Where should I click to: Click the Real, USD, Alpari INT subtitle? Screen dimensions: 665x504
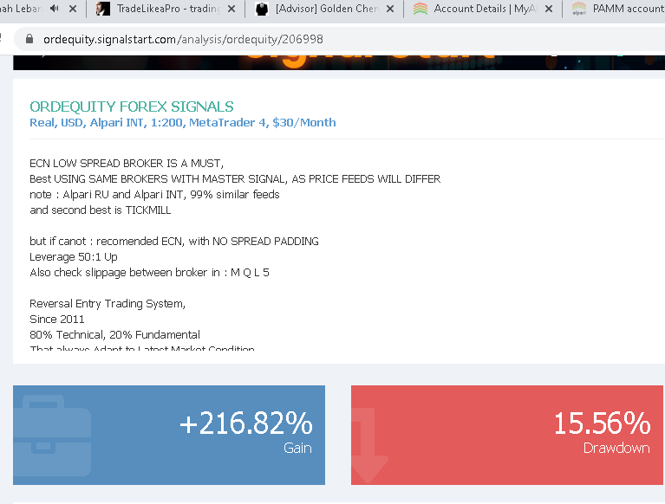point(183,123)
